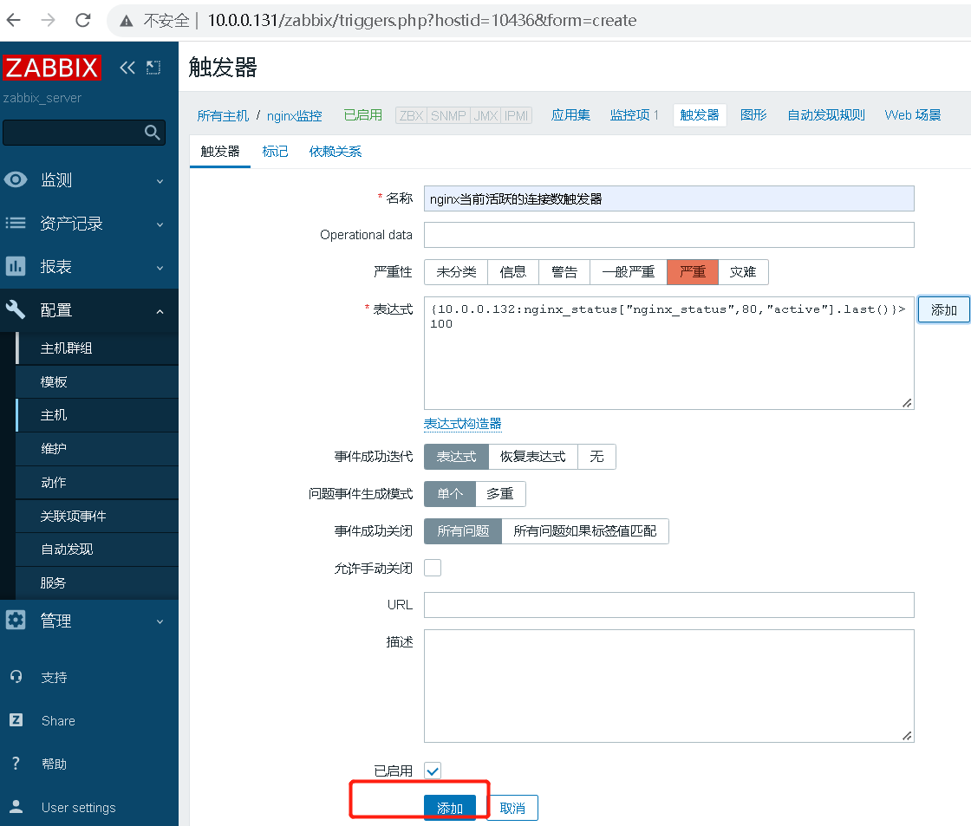Image resolution: width=971 pixels, height=826 pixels.
Task: Select severity 灾难
Action: (x=743, y=272)
